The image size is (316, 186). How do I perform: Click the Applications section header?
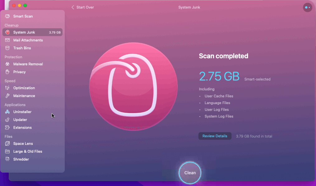click(x=15, y=105)
